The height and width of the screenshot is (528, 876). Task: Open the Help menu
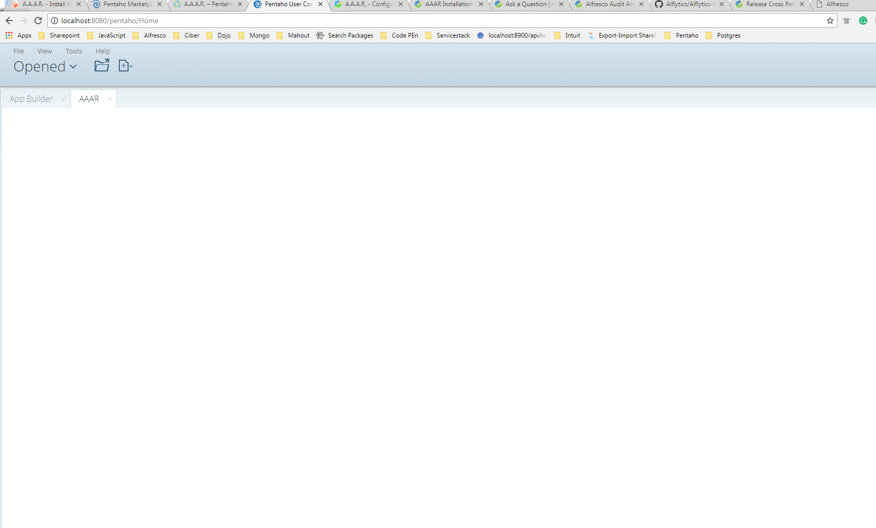click(103, 51)
